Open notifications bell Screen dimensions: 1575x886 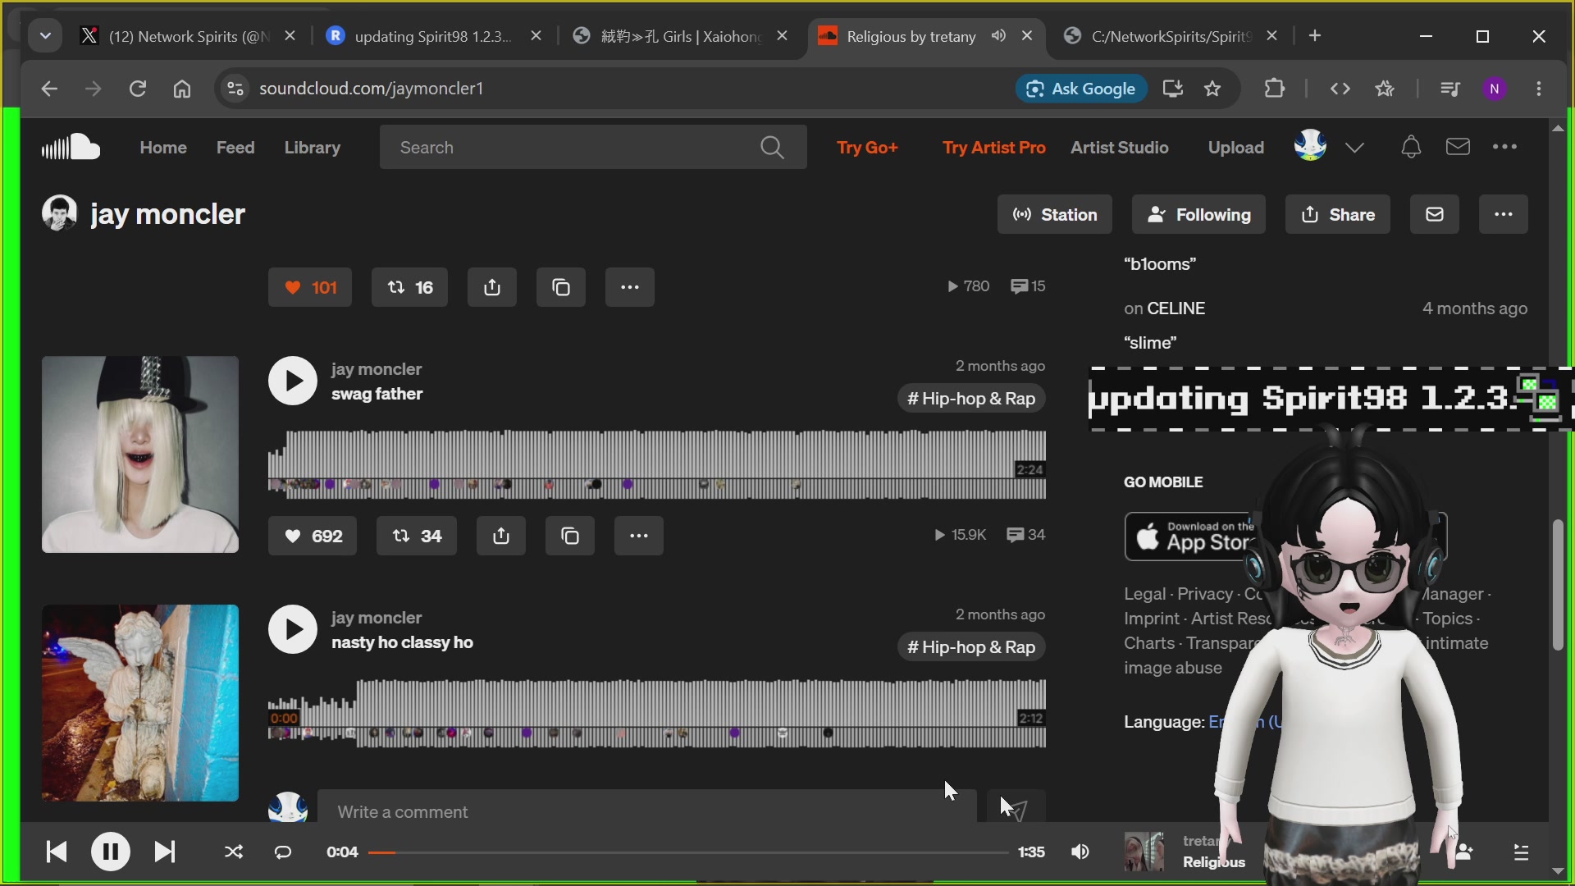(1411, 148)
